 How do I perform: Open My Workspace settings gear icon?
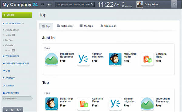23,24
